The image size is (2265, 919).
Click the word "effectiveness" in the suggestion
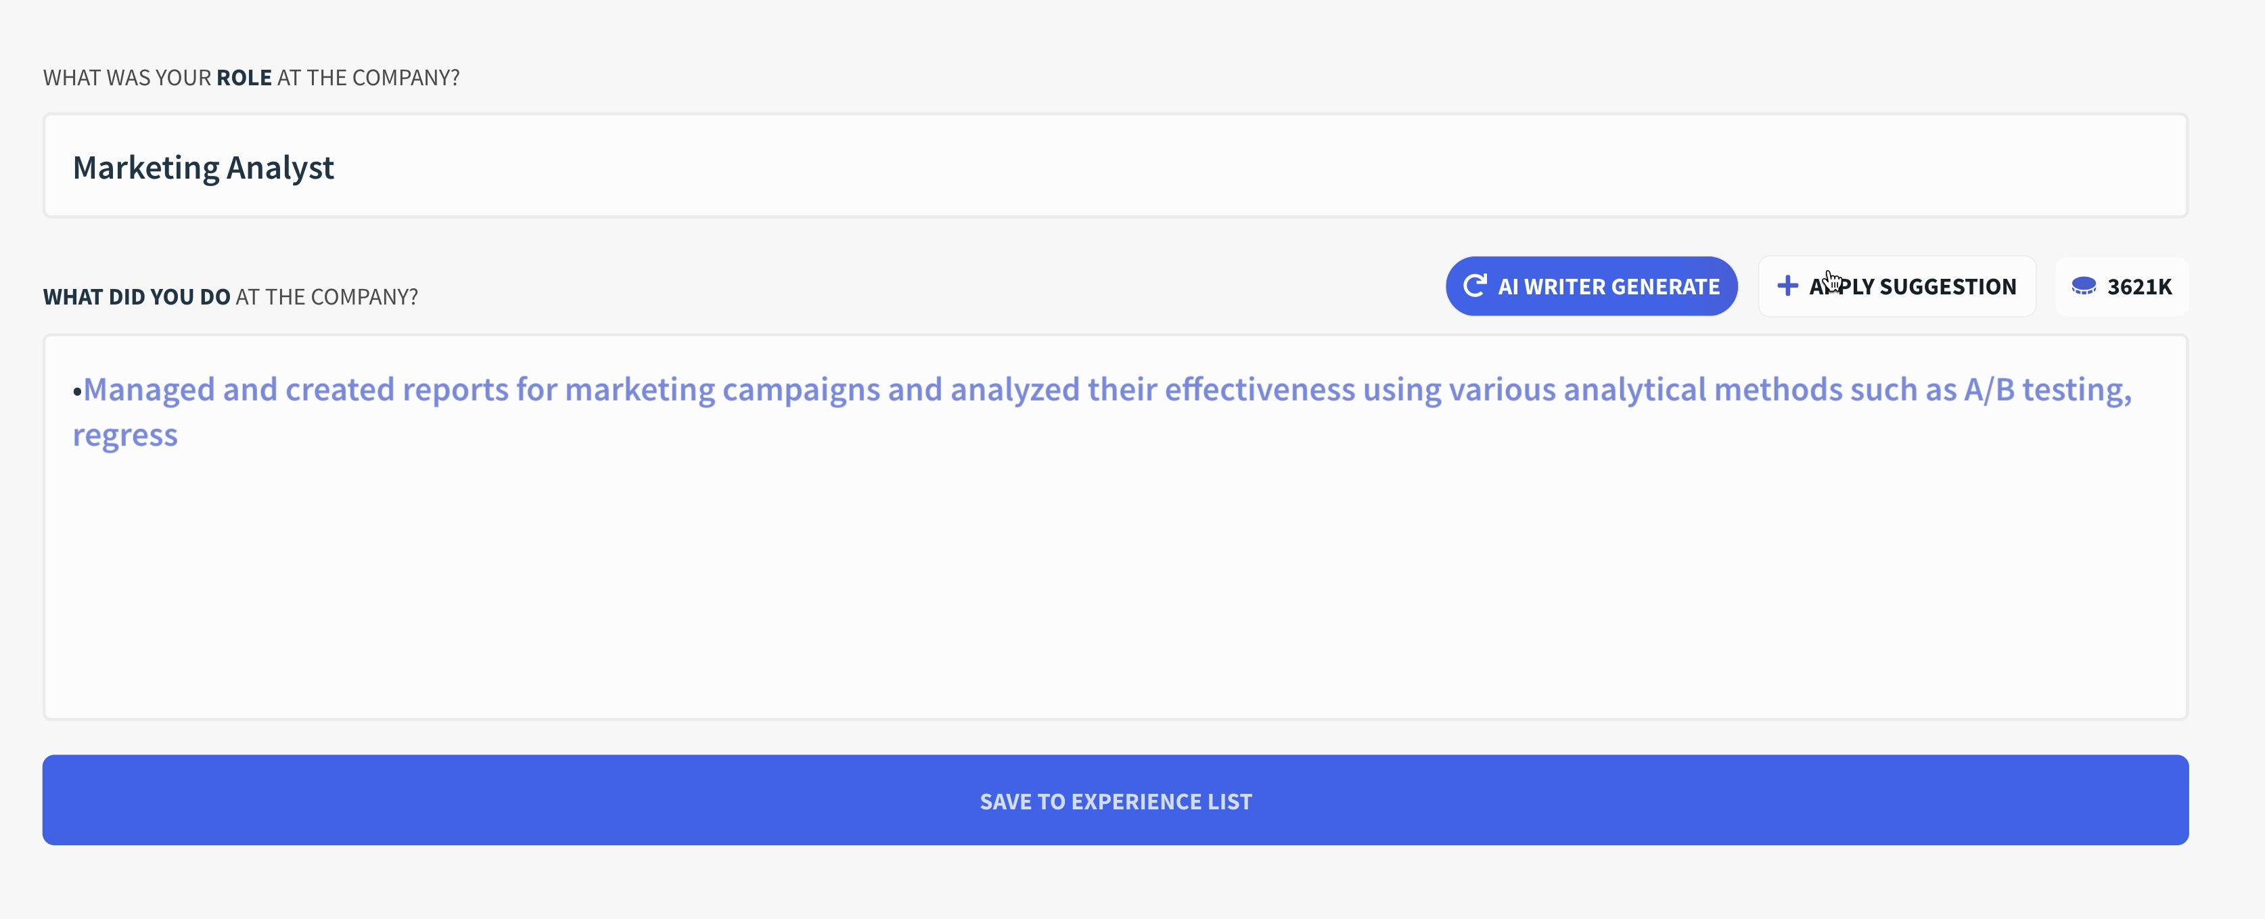pos(1259,390)
